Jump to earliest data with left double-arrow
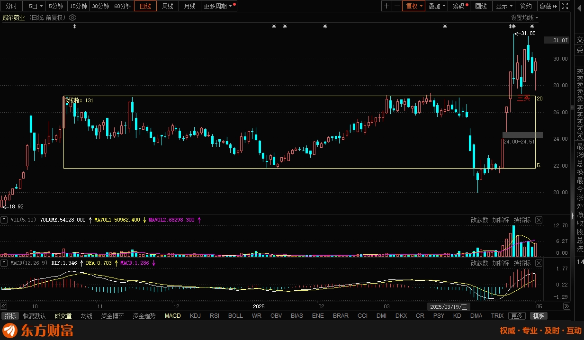584x340 pixels. pos(4,306)
